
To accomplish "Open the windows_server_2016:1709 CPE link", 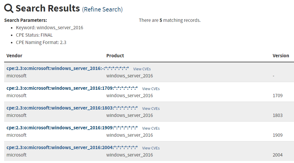I will [x=72, y=88].
